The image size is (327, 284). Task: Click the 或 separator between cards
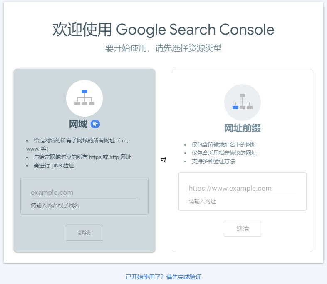click(x=163, y=160)
